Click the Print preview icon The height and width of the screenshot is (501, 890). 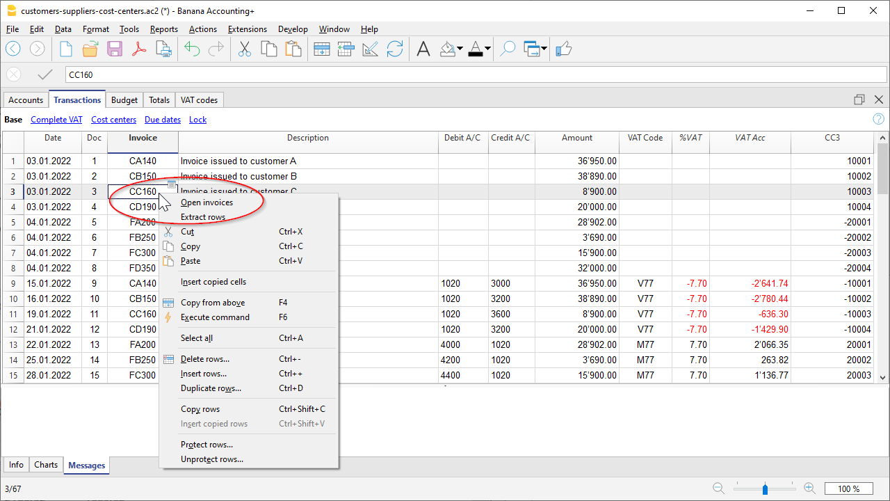163,49
